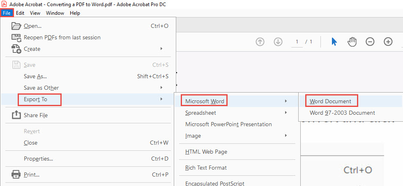Select the Hand pan tool
The height and width of the screenshot is (186, 403).
pos(352,41)
